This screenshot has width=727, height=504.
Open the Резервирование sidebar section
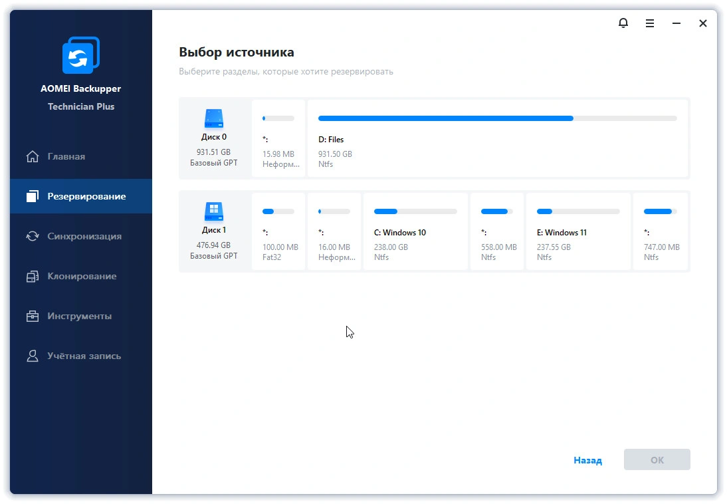click(86, 196)
